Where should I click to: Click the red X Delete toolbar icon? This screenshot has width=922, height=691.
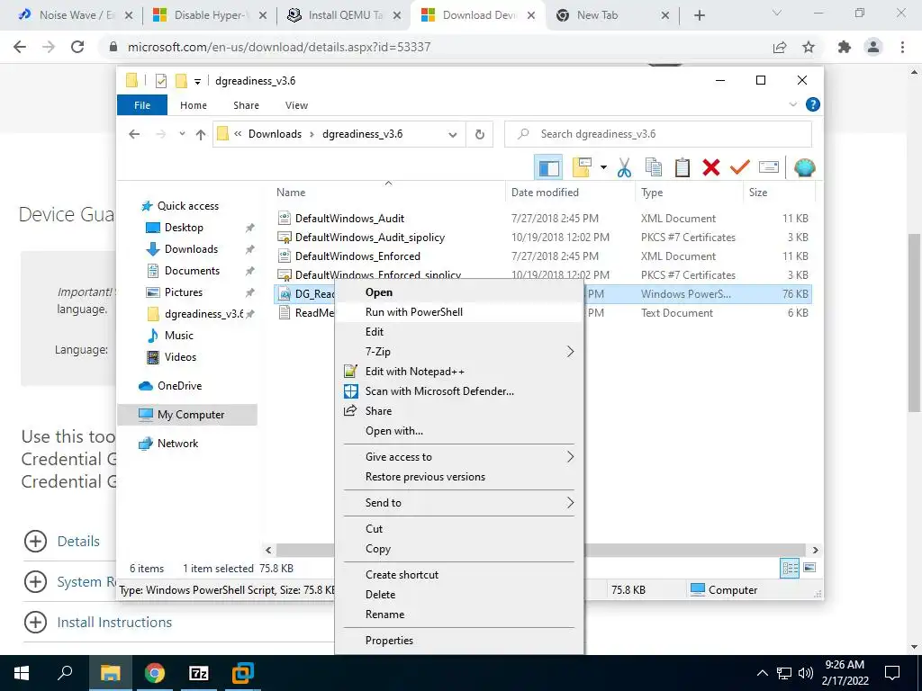tap(711, 167)
